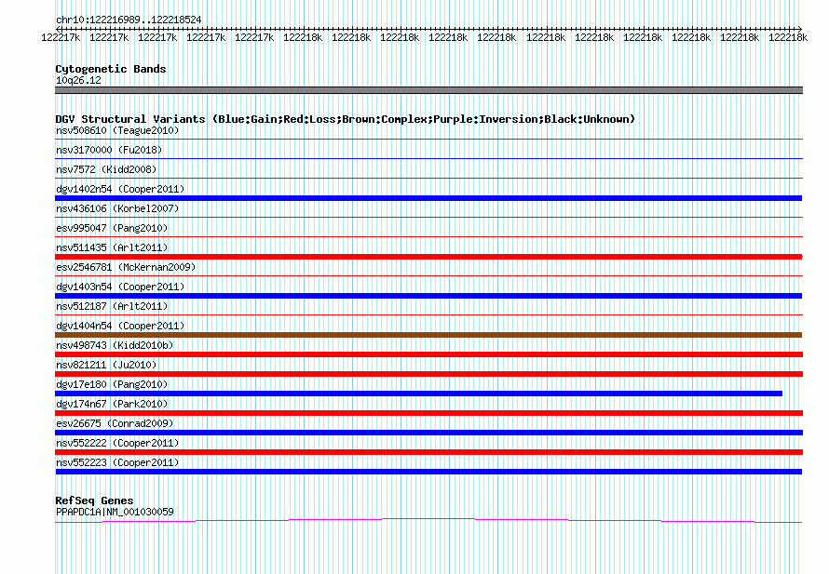Click the brown complex bar under dgv1404n54
The height and width of the screenshot is (574, 829).
[428, 335]
